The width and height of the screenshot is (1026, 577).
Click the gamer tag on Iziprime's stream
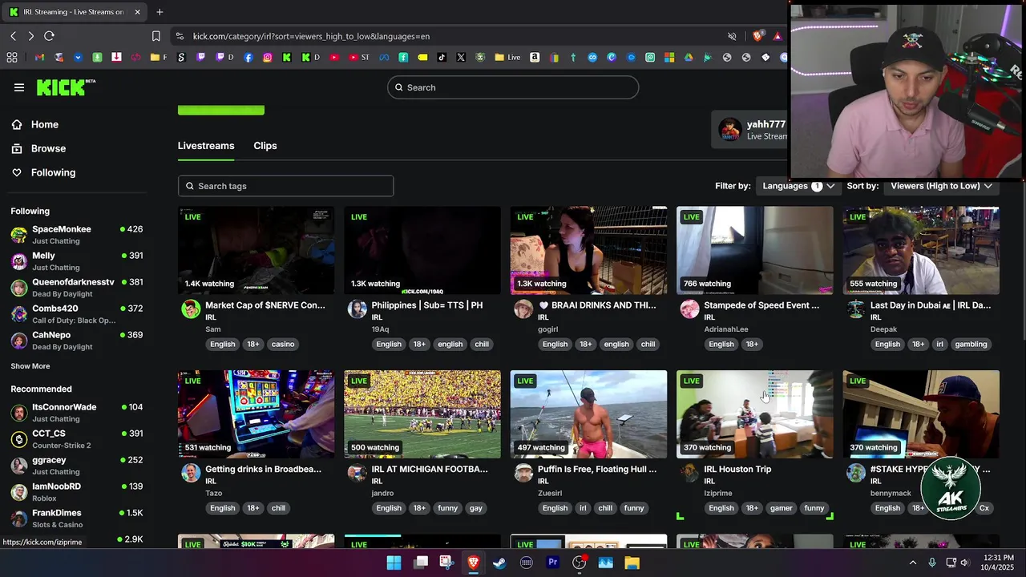pyautogui.click(x=782, y=508)
